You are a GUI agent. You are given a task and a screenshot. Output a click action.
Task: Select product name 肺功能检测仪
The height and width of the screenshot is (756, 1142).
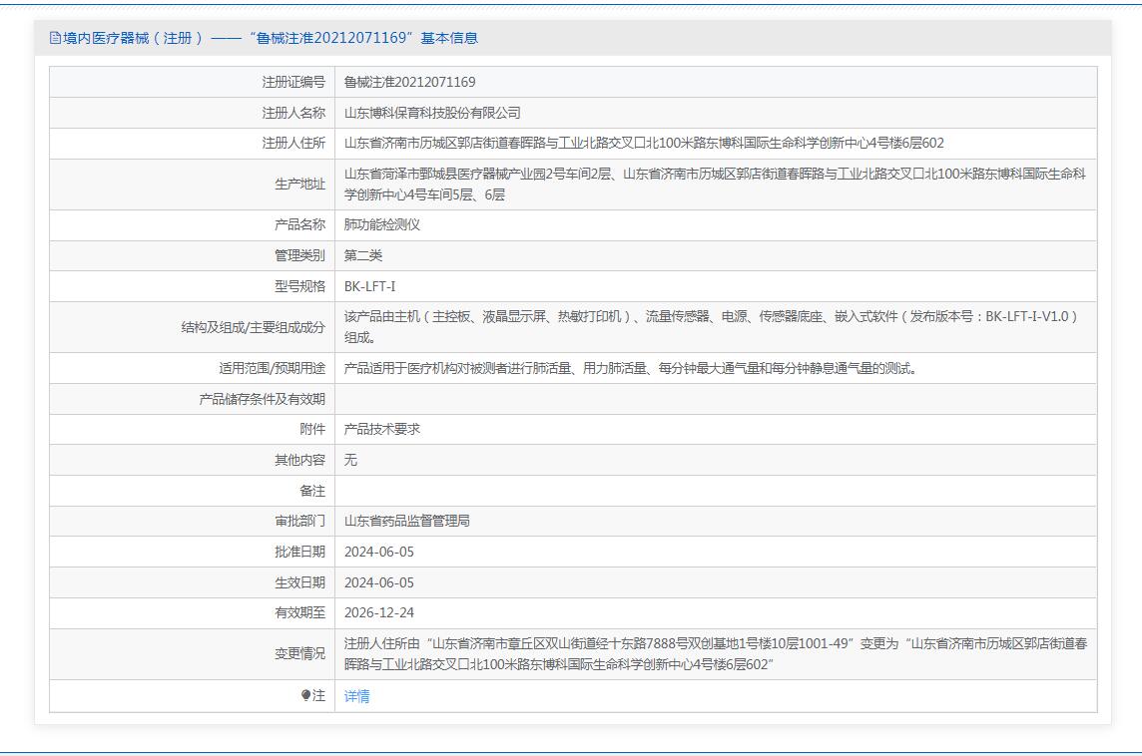382,224
